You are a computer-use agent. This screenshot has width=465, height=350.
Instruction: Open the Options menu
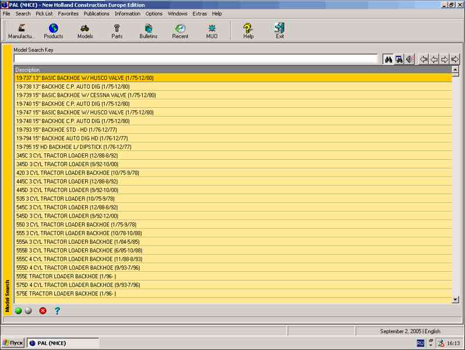click(154, 13)
